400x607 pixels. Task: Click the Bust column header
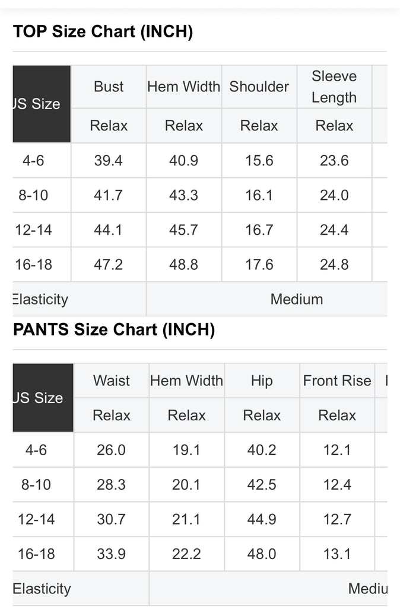109,87
